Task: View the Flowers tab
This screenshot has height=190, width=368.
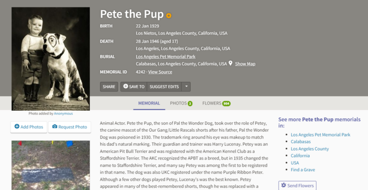Action: click(217, 103)
